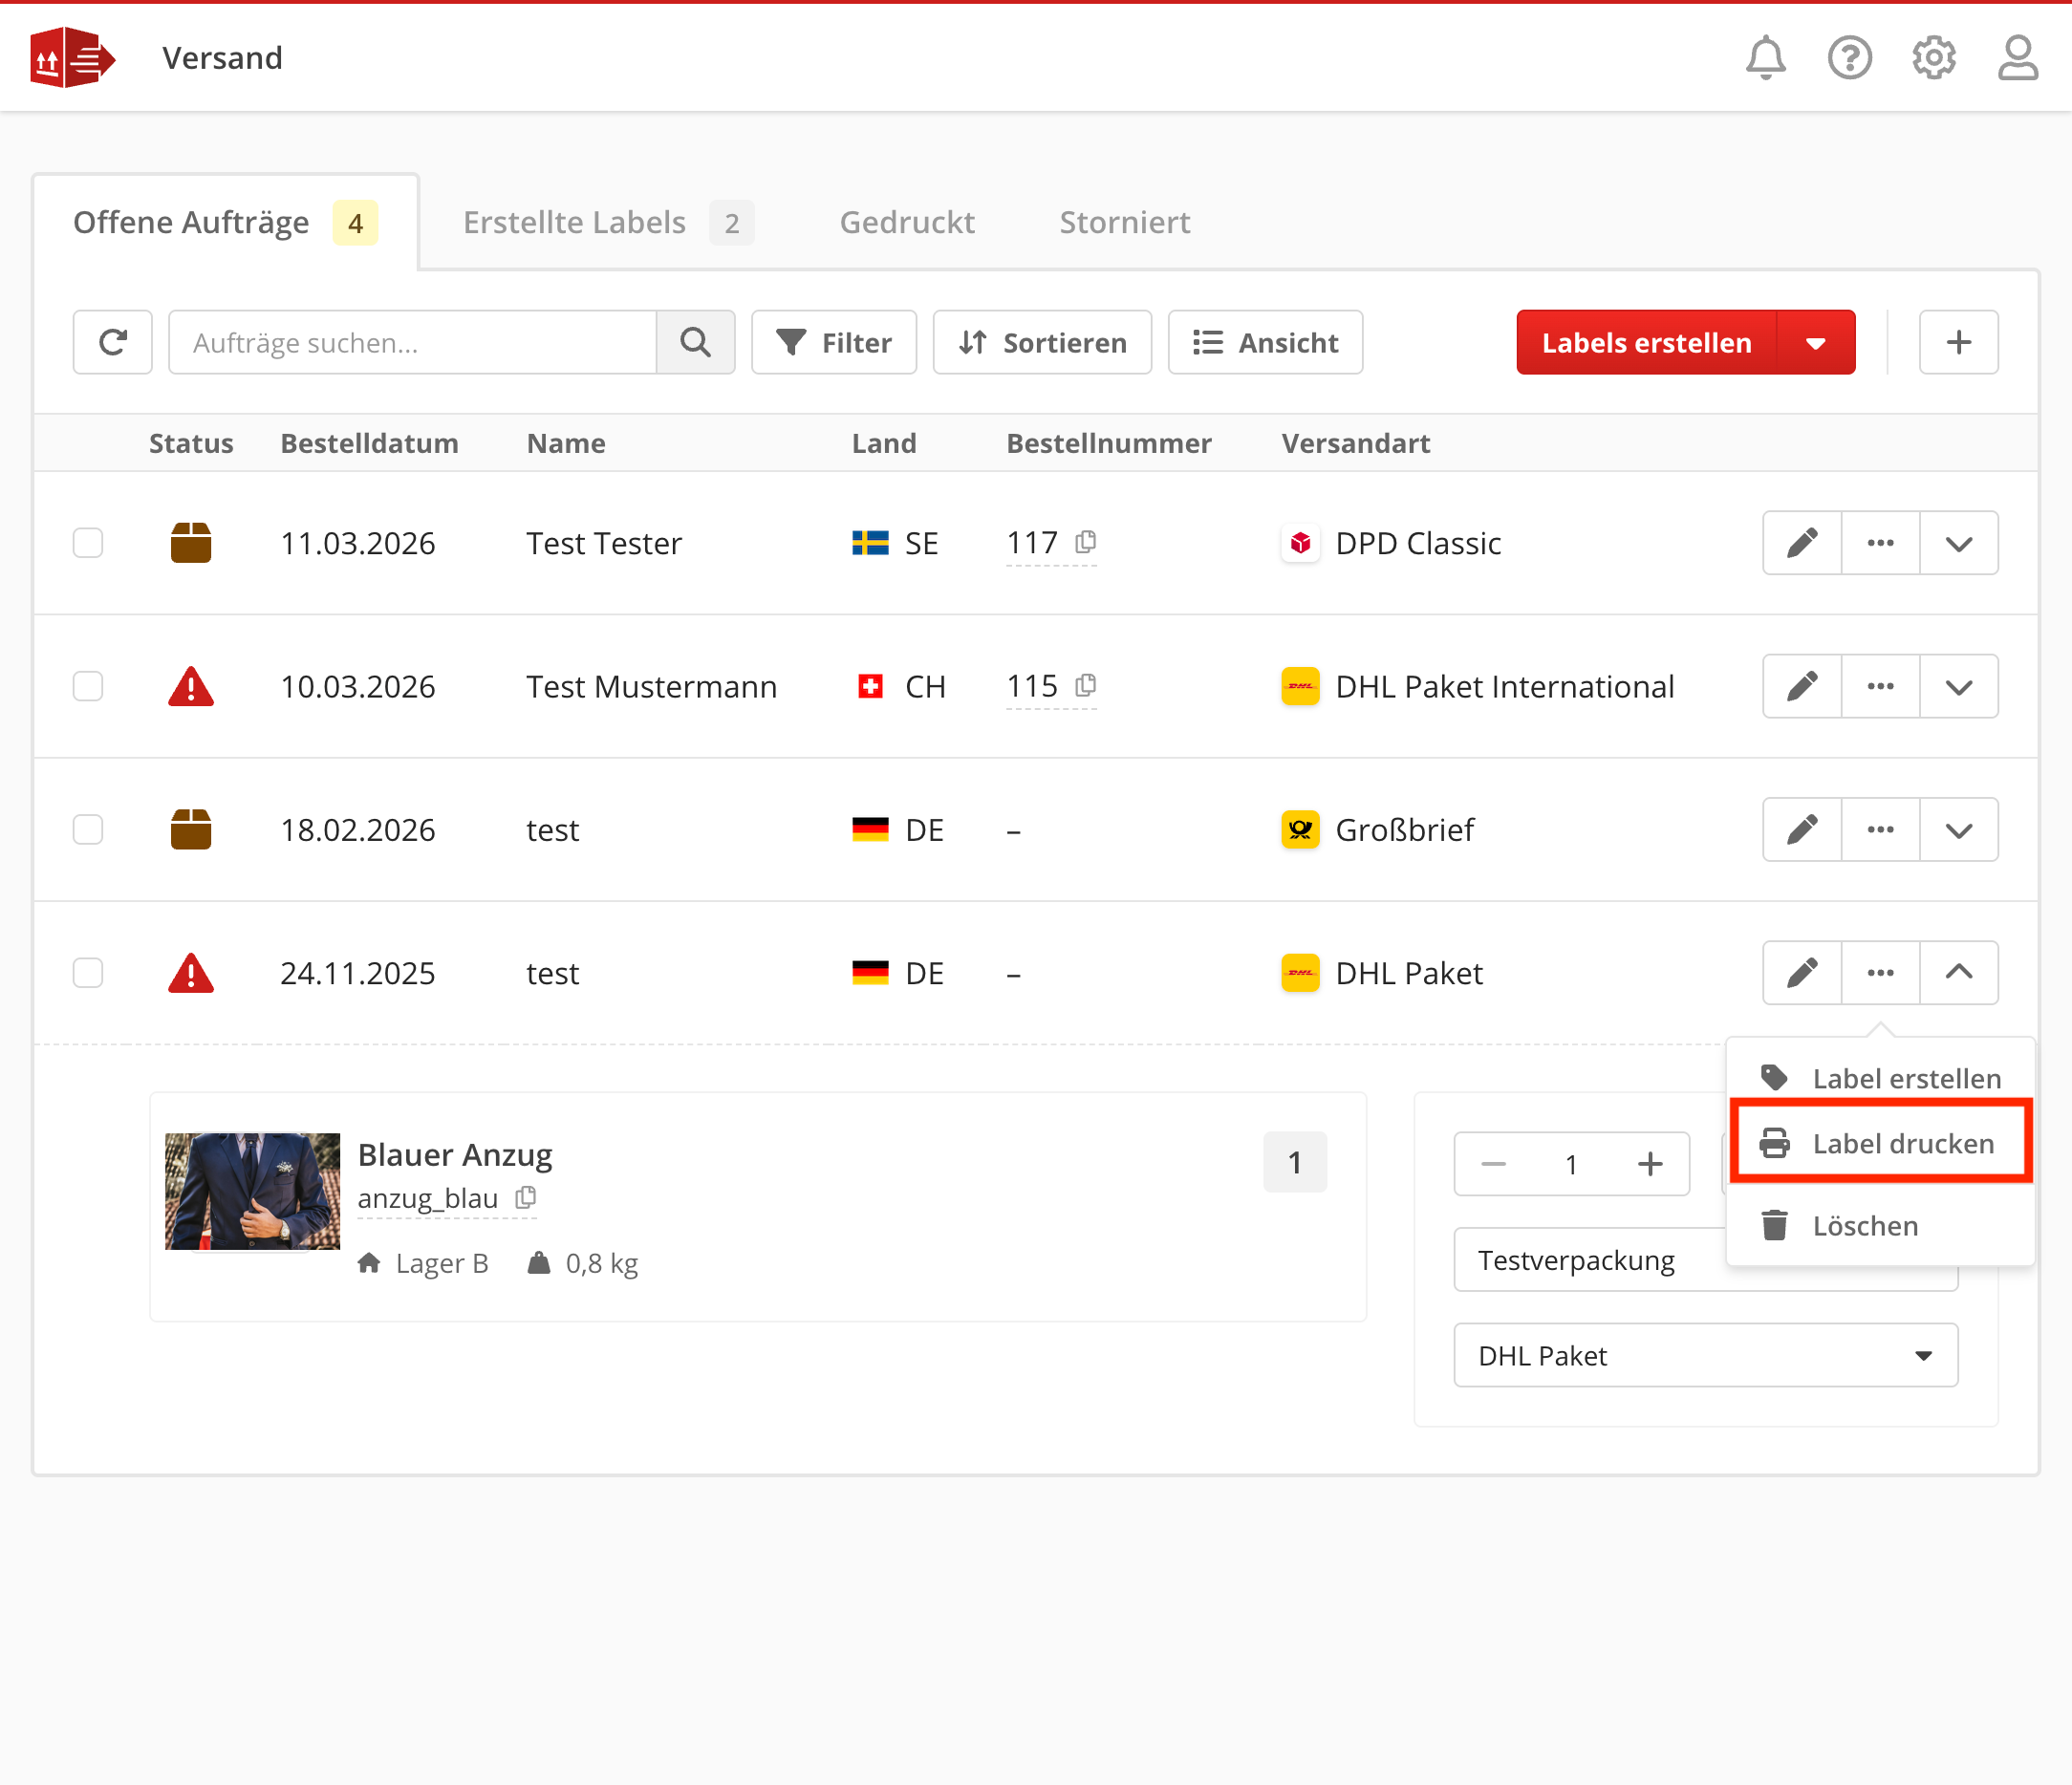Switch to Gedruckt tab
Viewport: 2072px width, 1785px height.
pos(907,222)
